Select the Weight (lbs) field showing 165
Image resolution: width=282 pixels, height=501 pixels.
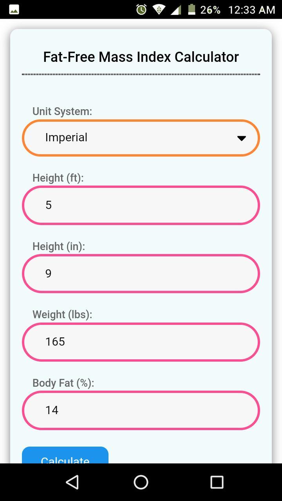click(x=141, y=341)
